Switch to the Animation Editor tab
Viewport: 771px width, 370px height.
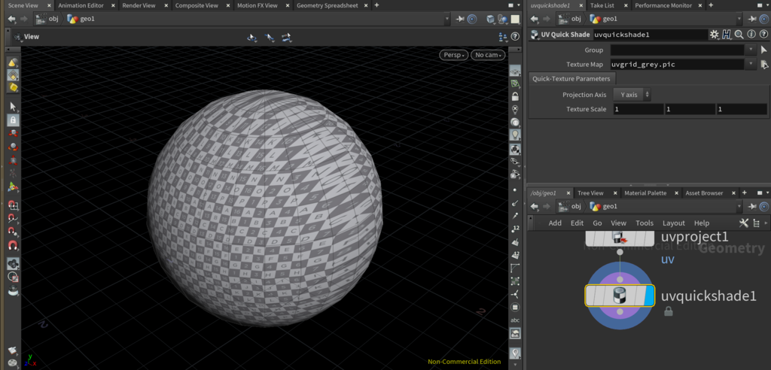point(81,5)
